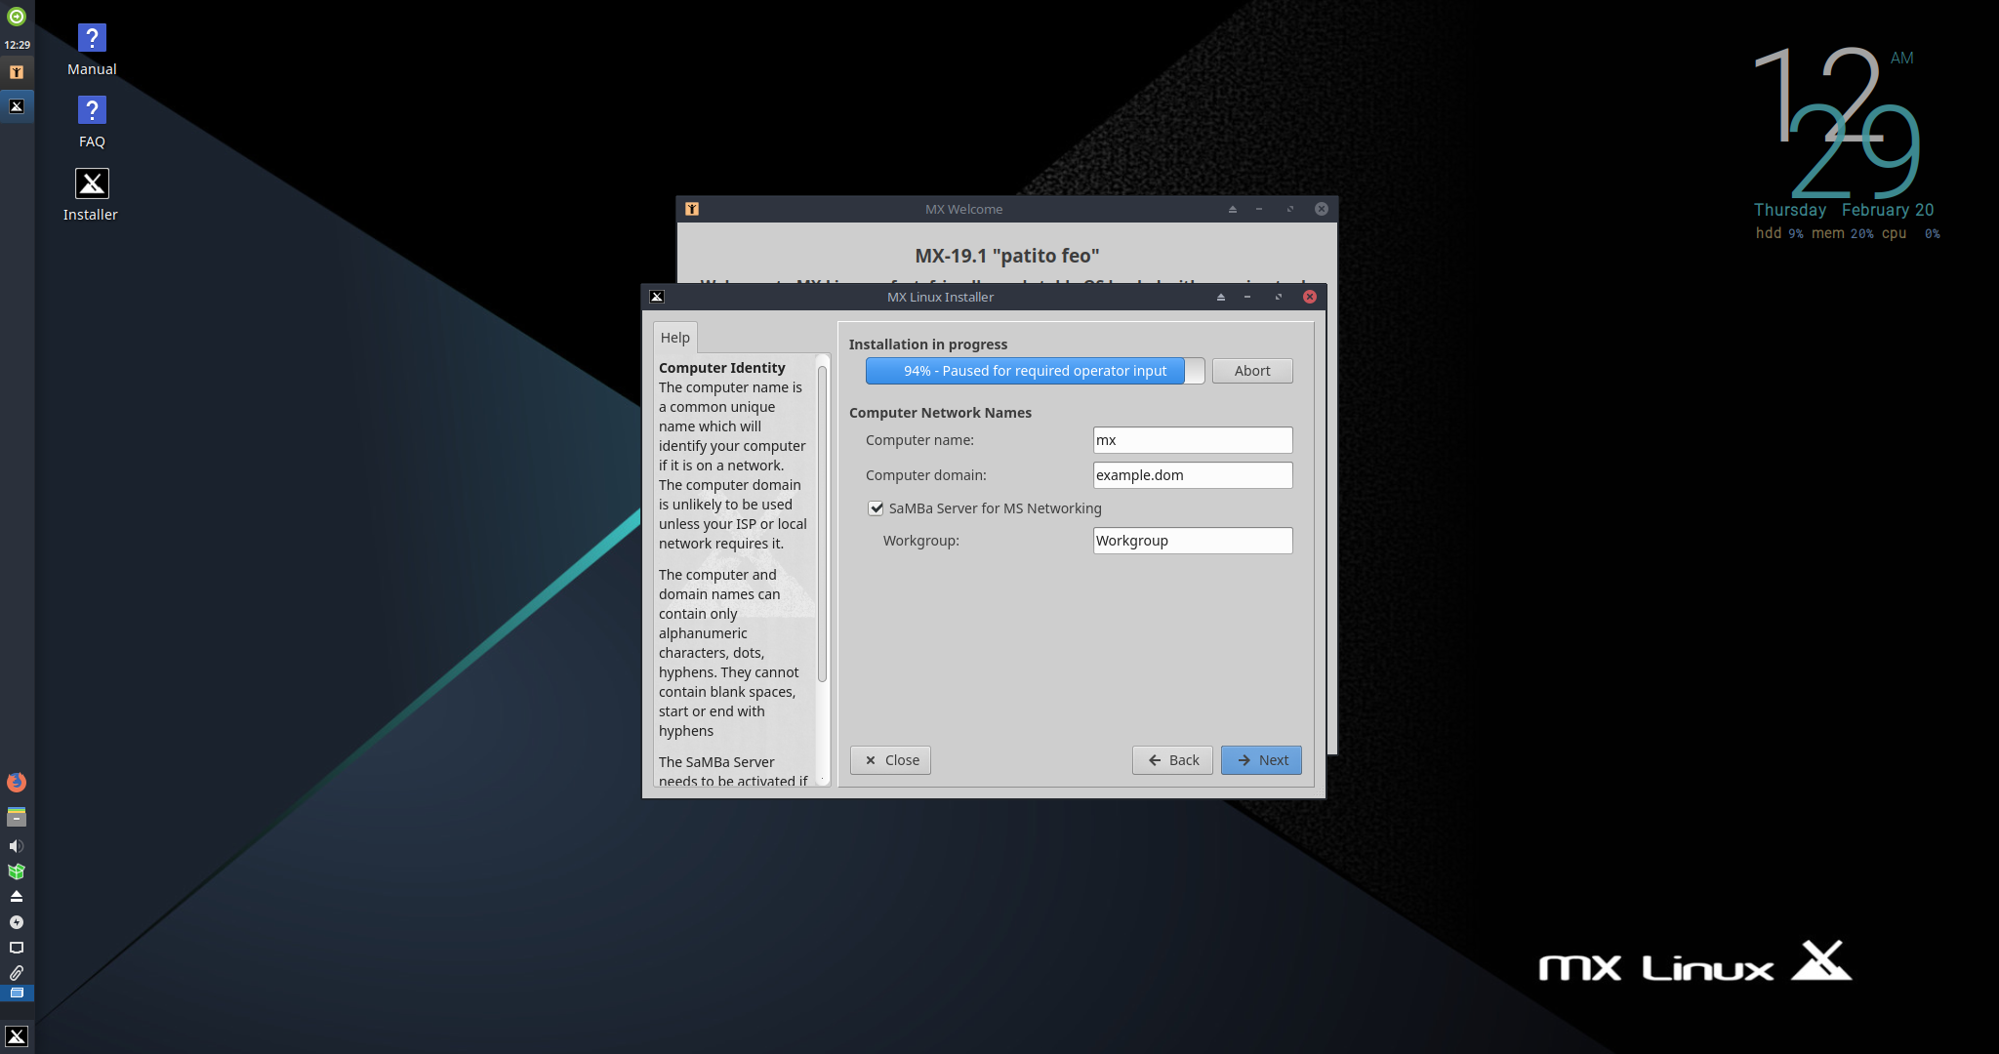Click the 94% installation progress bar
This screenshot has width=1999, height=1054.
pyautogui.click(x=1035, y=371)
